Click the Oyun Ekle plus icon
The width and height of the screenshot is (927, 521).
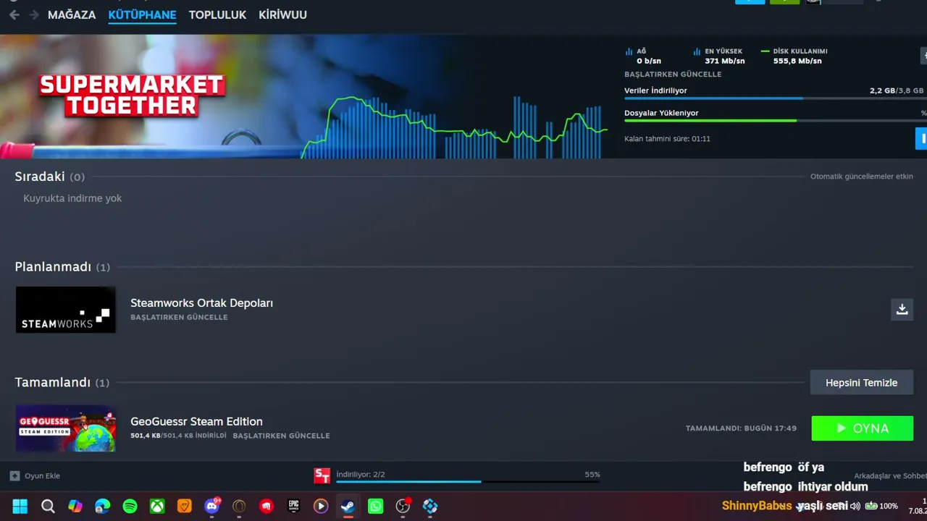tap(14, 476)
